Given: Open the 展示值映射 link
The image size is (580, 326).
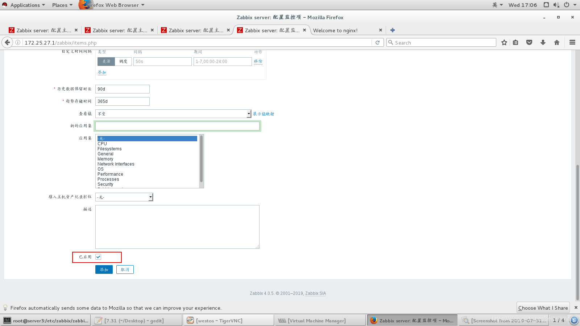Looking at the screenshot, I should 264,114.
